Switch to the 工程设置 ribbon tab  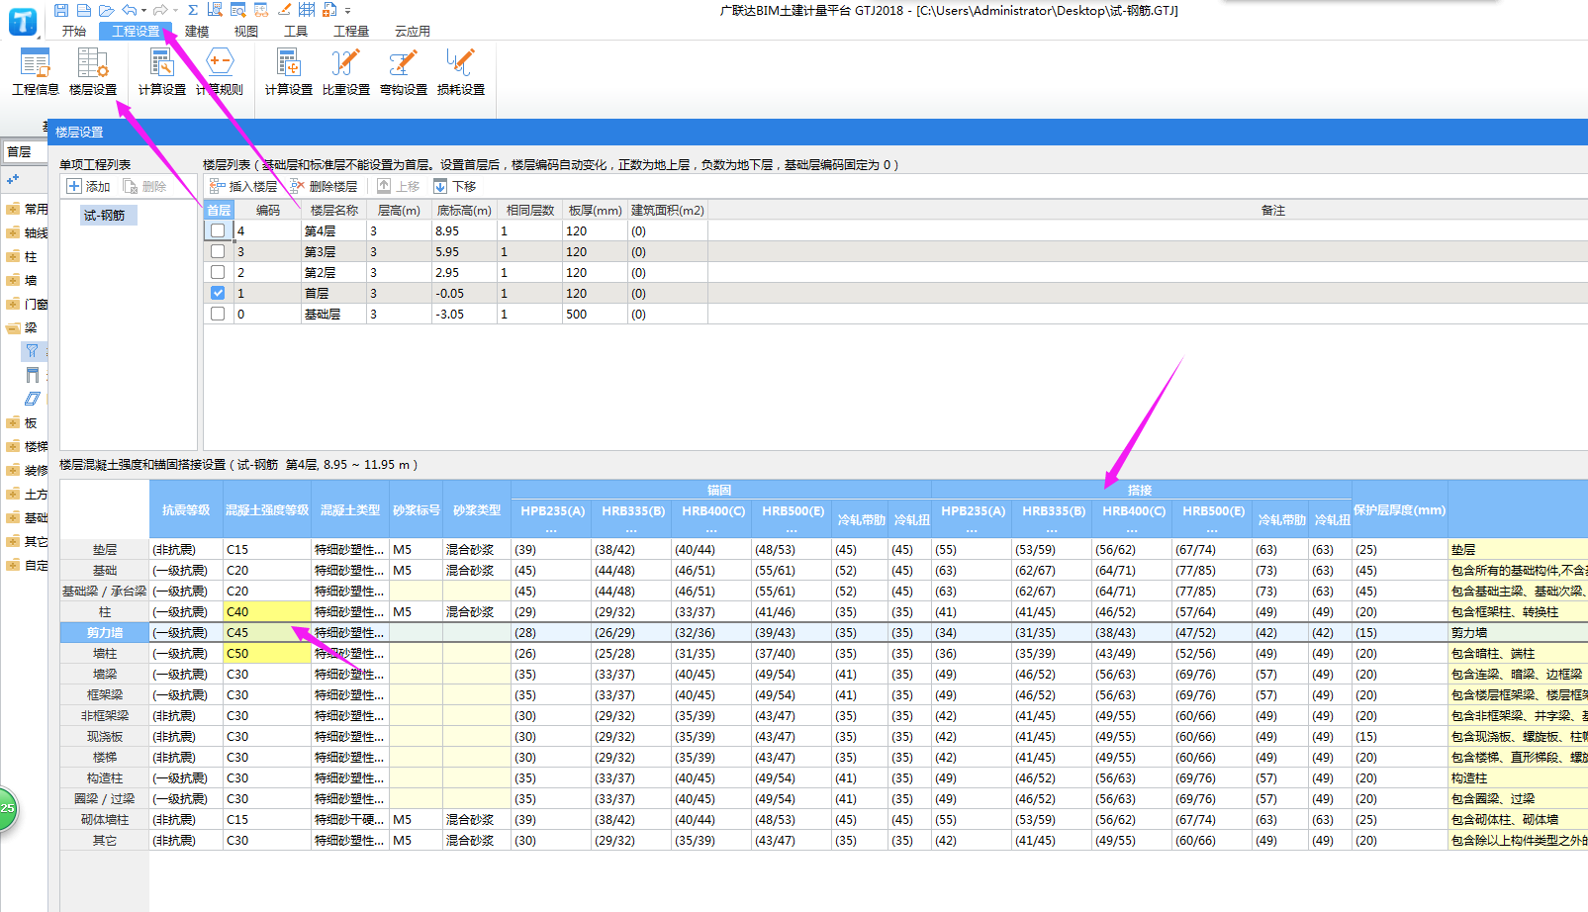tap(136, 31)
